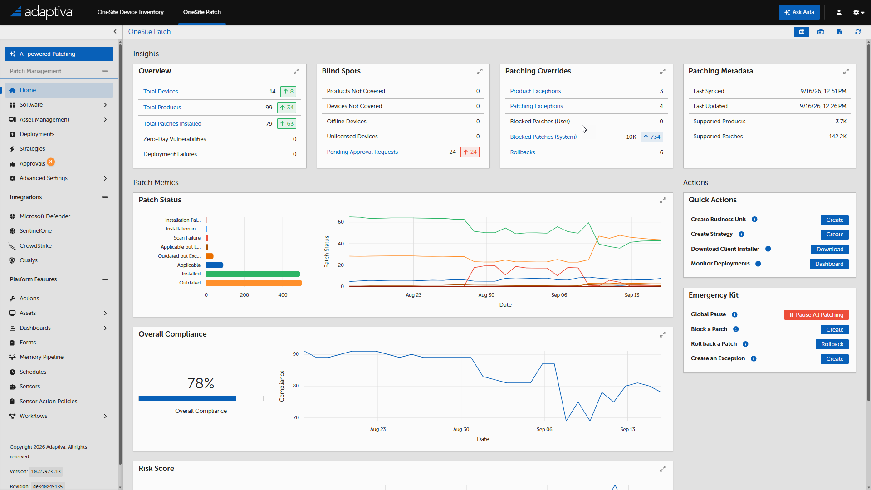Click the orange Outdated bar
The width and height of the screenshot is (871, 490).
pos(254,283)
